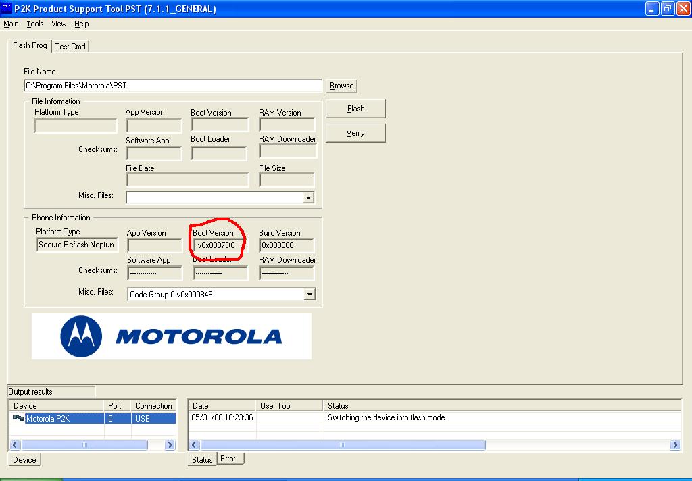The width and height of the screenshot is (692, 481).
Task: Click the Flash button
Action: [x=355, y=109]
